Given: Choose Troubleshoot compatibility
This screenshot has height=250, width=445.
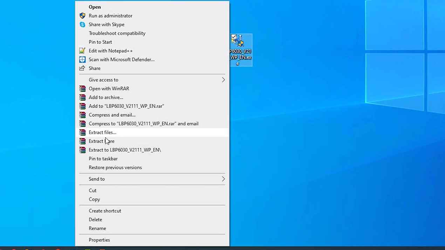Looking at the screenshot, I should point(117,33).
